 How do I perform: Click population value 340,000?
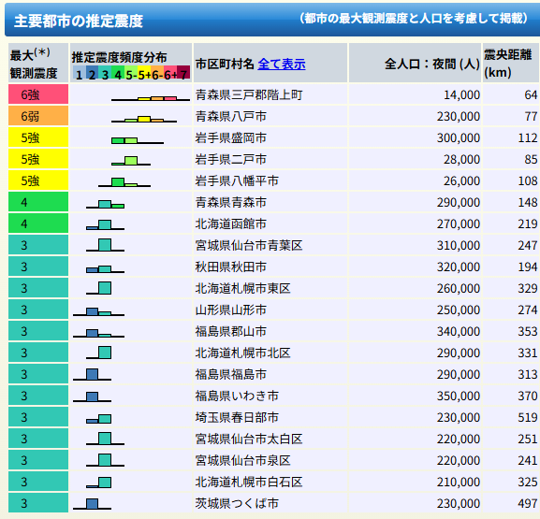(x=459, y=331)
